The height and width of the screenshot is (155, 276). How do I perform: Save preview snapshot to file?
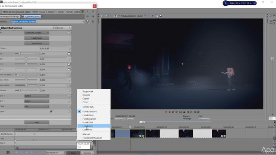[160, 16]
